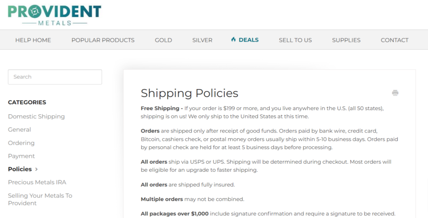Select Sell To Us in navigation
This screenshot has width=428, height=218.
tap(296, 40)
